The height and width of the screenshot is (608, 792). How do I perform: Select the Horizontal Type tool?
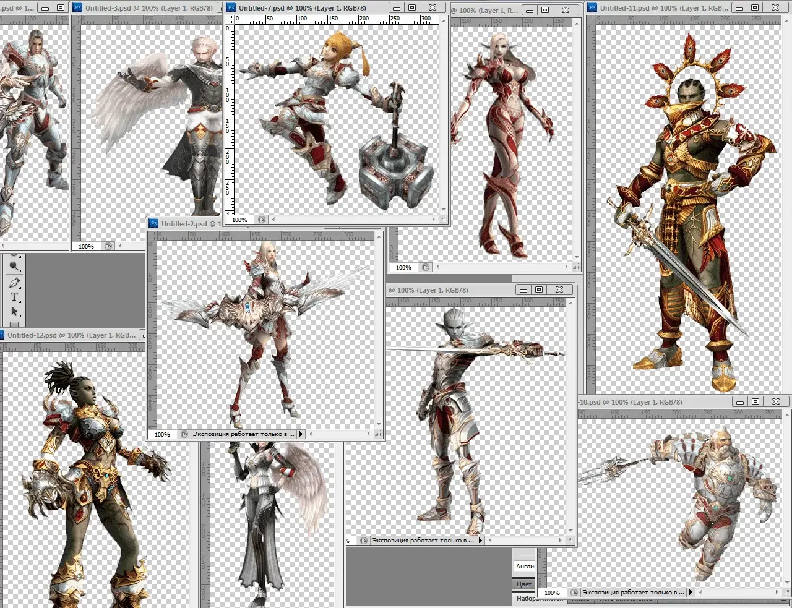pos(15,298)
